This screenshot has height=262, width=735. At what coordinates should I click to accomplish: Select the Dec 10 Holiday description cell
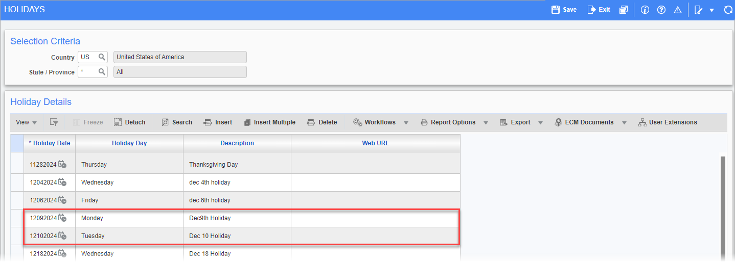point(237,236)
